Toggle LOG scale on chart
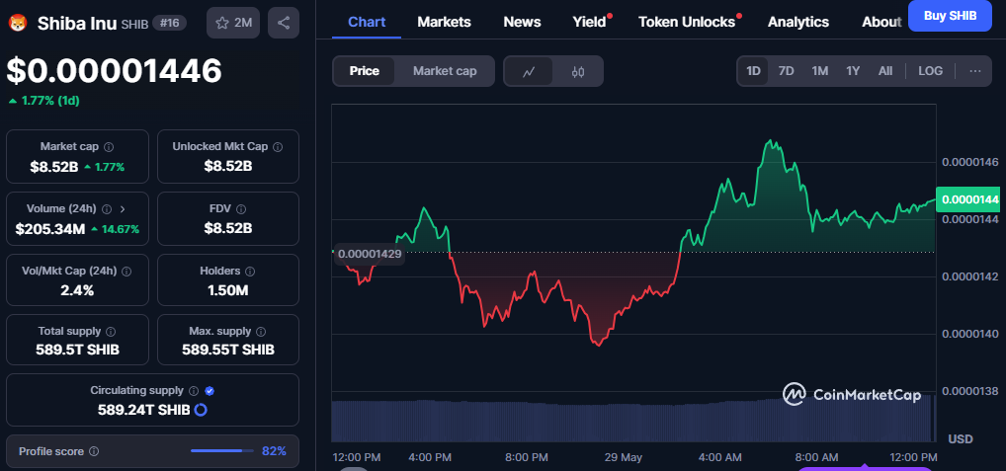This screenshot has width=1006, height=471. pyautogui.click(x=930, y=71)
